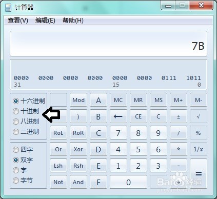This screenshot has width=217, height=199.
Task: Click the calculator icon in title bar
Action: [x=8, y=8]
